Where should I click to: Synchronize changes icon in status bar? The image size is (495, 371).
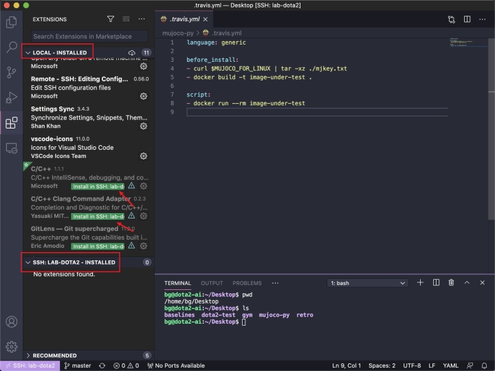tap(102, 366)
